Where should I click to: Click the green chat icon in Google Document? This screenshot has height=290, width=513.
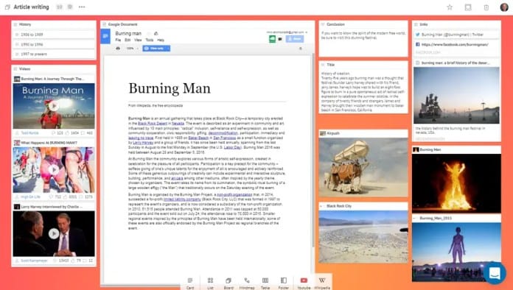click(272, 39)
